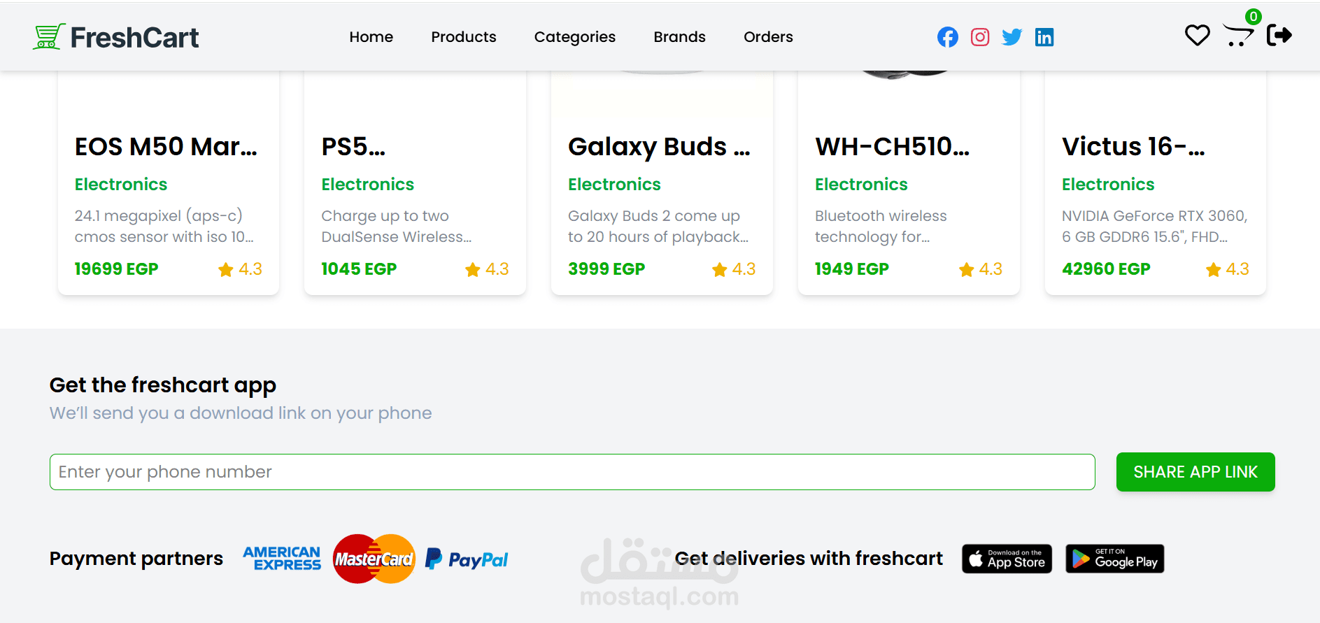The width and height of the screenshot is (1320, 623).
Task: Select the Victus 16 product card
Action: click(1156, 182)
